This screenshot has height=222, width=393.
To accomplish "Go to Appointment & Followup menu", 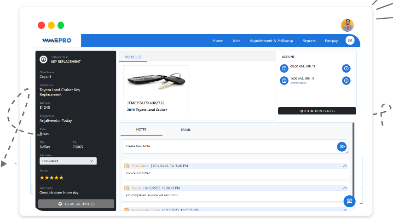I will pyautogui.click(x=272, y=41).
